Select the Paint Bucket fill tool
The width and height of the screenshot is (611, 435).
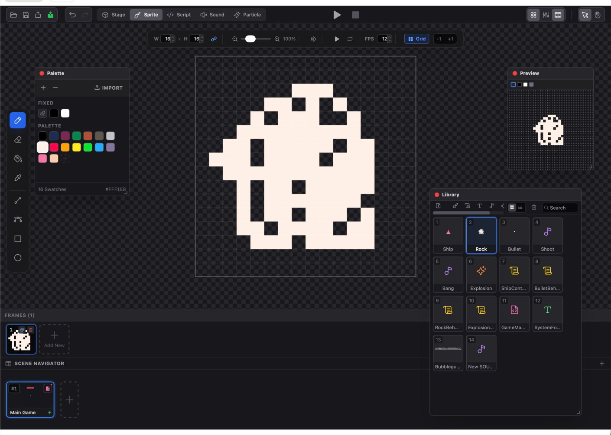pos(18,159)
